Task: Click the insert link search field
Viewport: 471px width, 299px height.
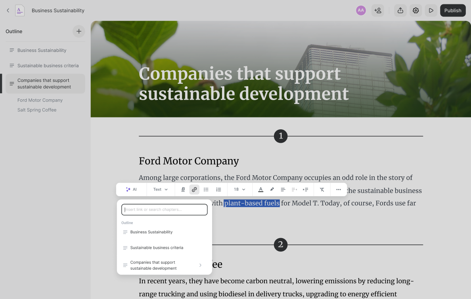Action: pyautogui.click(x=165, y=210)
